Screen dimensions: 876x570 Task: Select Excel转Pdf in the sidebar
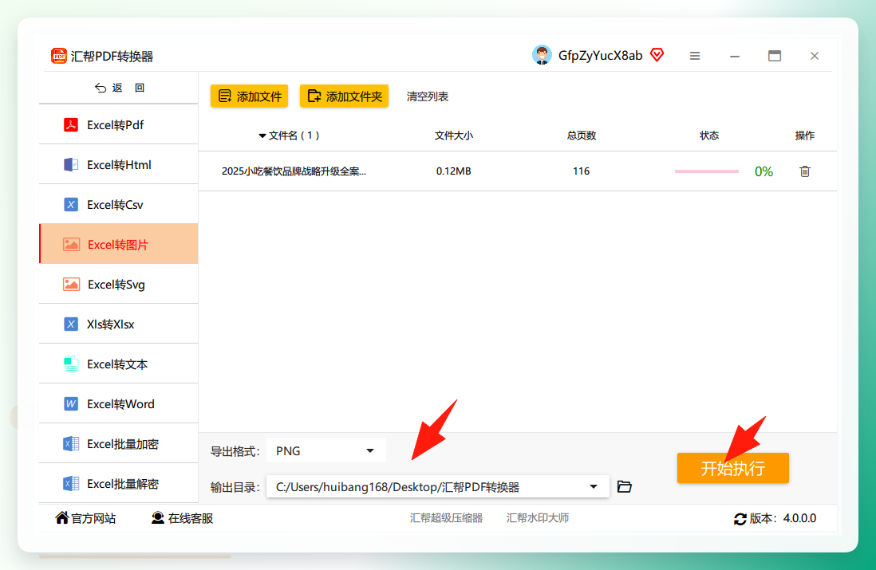tap(118, 125)
